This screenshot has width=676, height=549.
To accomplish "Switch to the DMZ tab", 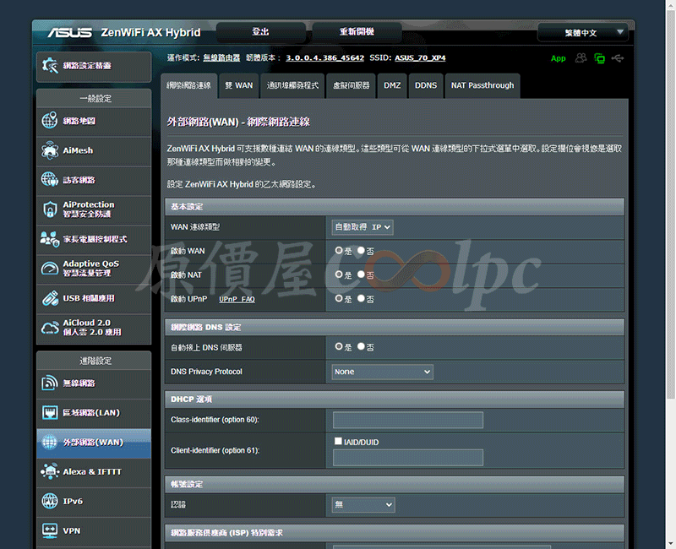I will point(392,86).
